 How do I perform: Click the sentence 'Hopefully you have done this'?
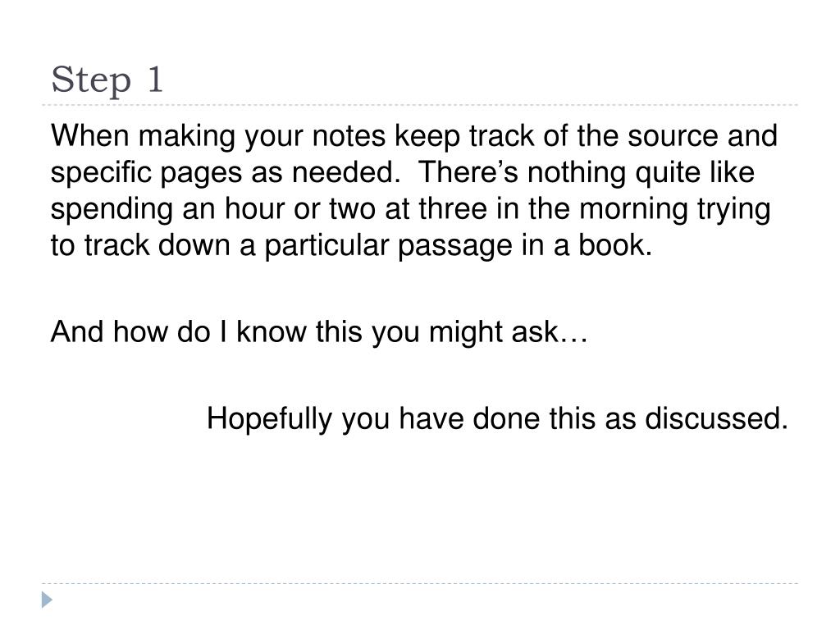click(497, 419)
